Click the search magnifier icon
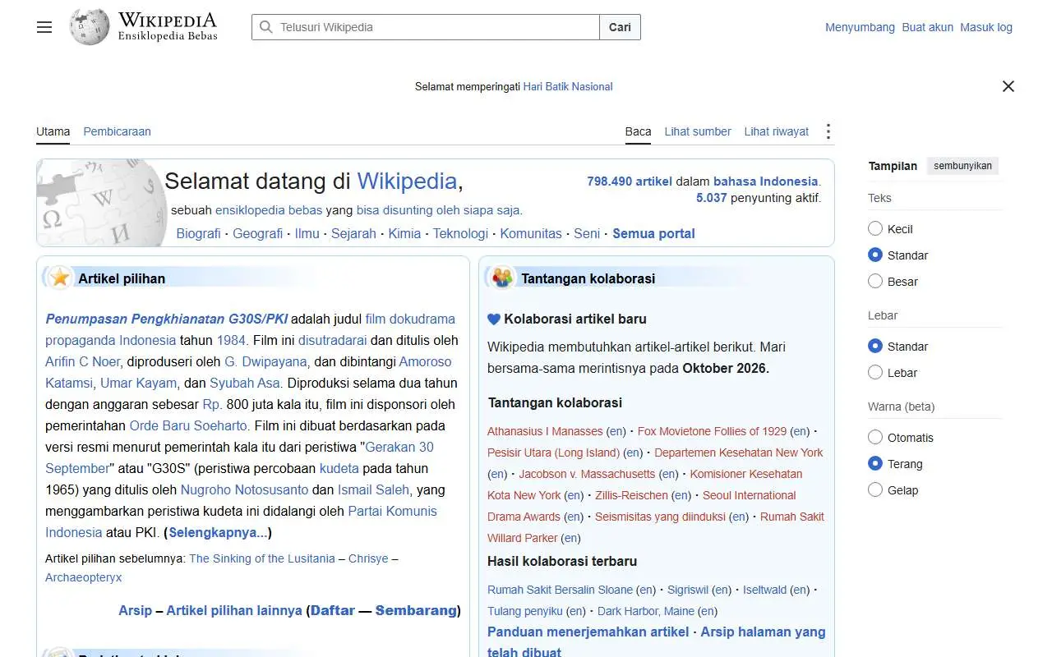Screen dimensions: 1052x657 (265, 27)
